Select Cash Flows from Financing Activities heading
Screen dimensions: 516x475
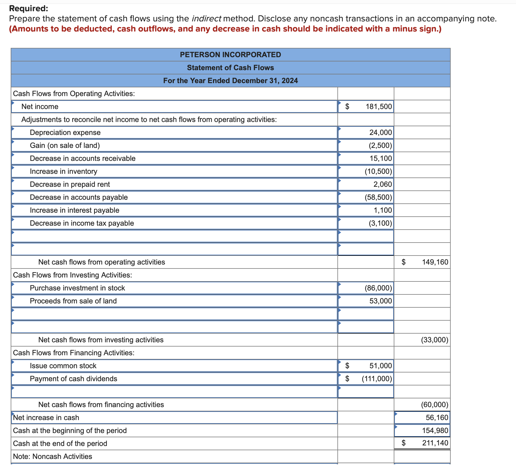(174, 353)
